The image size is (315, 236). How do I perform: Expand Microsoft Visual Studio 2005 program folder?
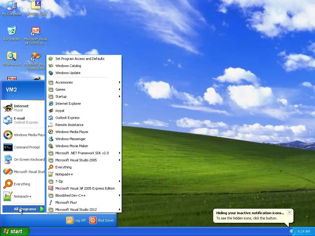(x=84, y=160)
